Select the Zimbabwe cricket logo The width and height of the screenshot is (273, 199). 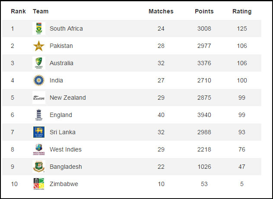39,184
